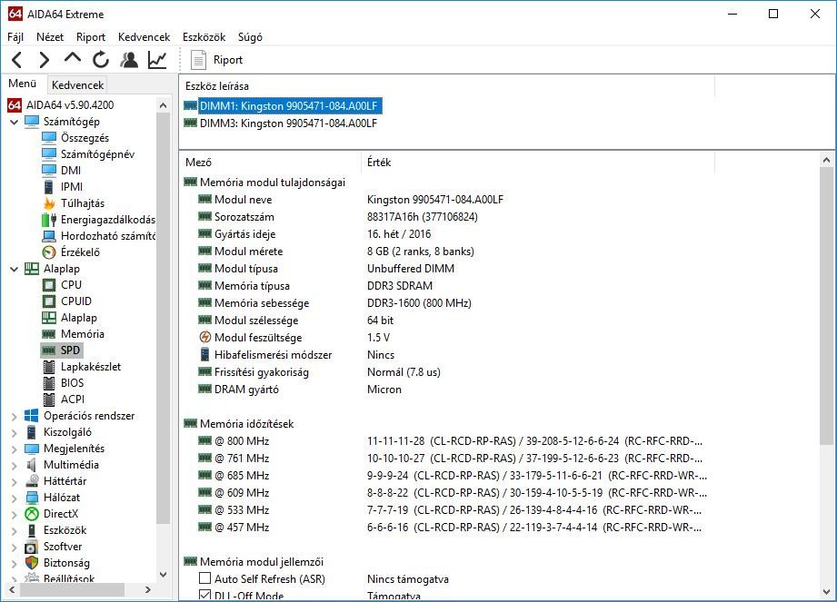This screenshot has width=837, height=602.
Task: Click the Multimédia speaker icon
Action: coord(32,464)
